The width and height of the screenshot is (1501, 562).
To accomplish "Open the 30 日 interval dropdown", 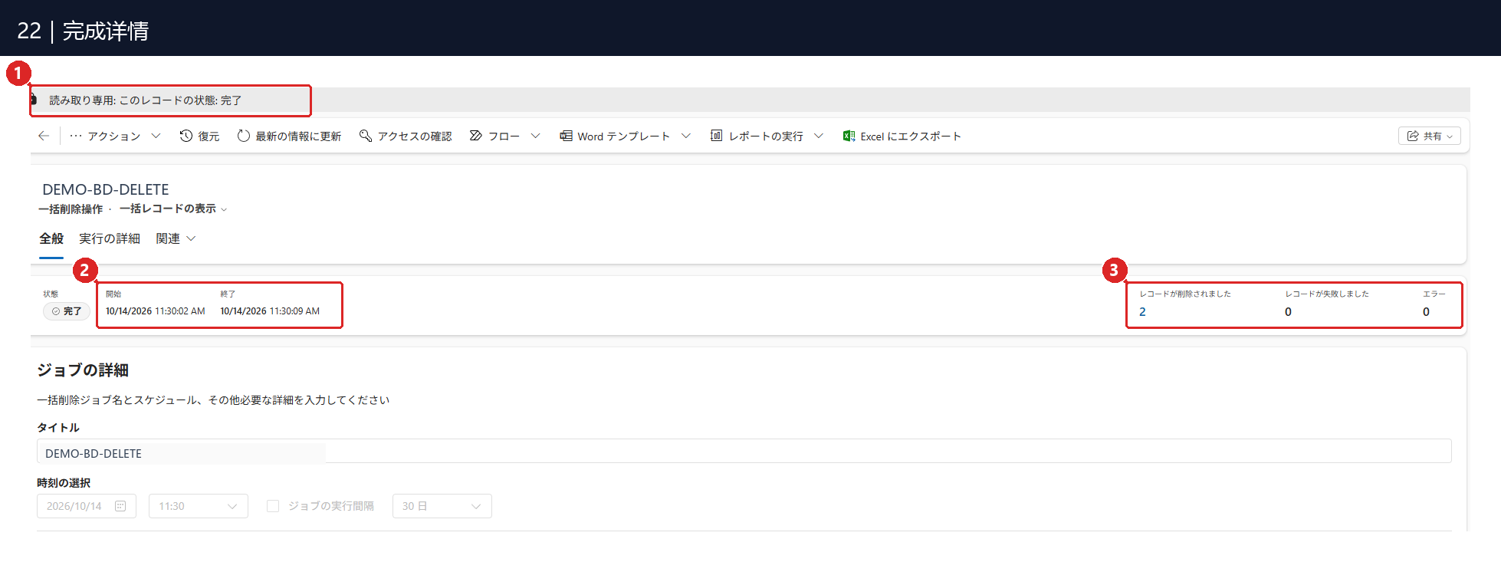I will coord(442,506).
